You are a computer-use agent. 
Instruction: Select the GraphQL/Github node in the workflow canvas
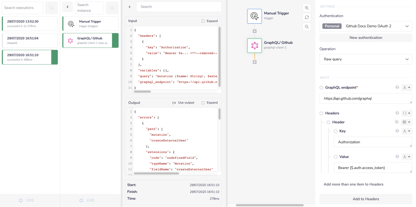click(254, 45)
